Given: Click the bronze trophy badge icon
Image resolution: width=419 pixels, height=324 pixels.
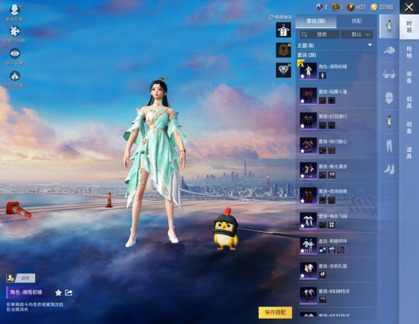Looking at the screenshot, I should click(283, 50).
